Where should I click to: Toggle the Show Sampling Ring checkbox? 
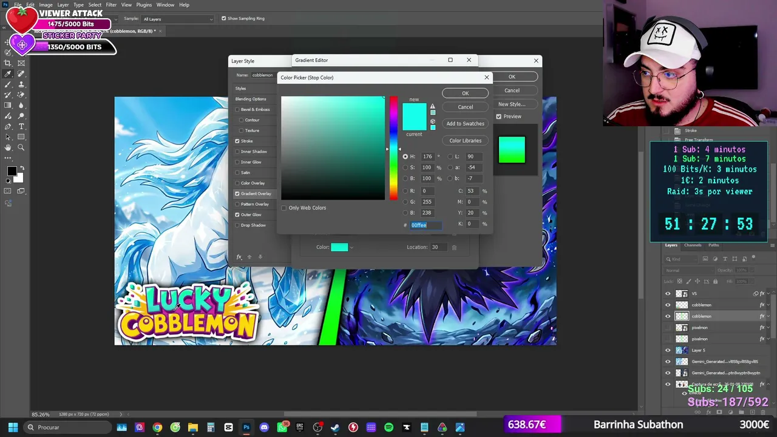pyautogui.click(x=223, y=18)
